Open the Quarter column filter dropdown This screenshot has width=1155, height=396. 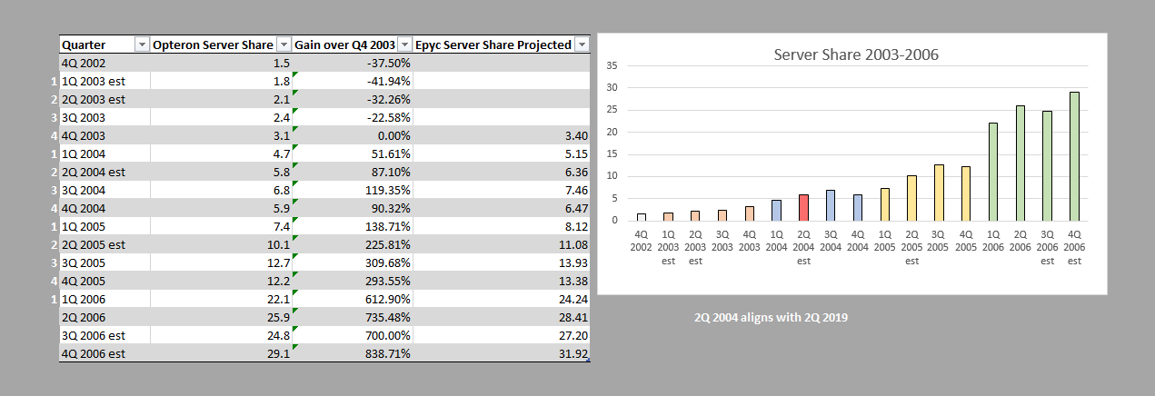142,45
